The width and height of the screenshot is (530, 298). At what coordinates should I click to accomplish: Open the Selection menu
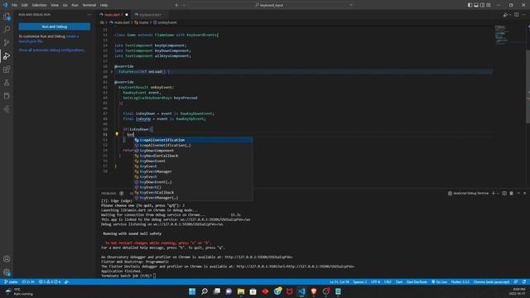(x=39, y=5)
